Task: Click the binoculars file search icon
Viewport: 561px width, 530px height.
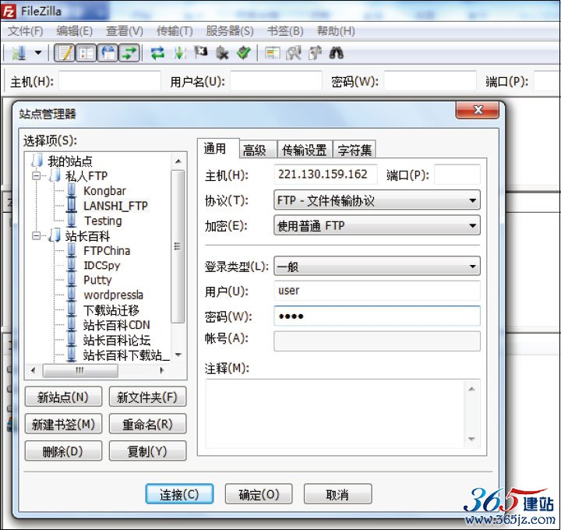Action: coord(337,53)
